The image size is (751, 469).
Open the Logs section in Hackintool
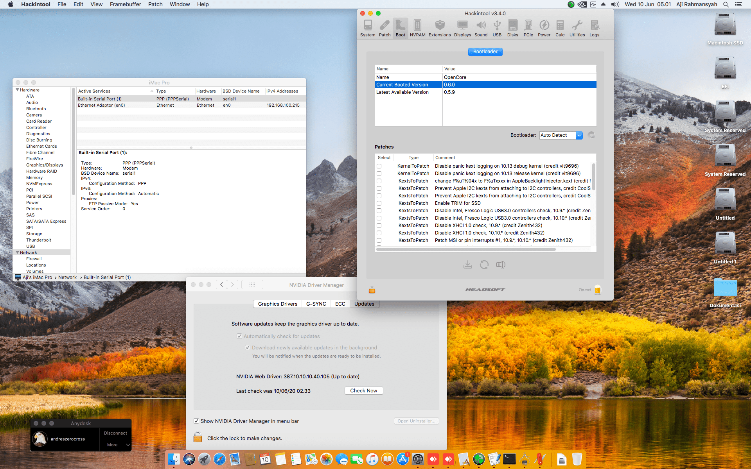pyautogui.click(x=595, y=29)
